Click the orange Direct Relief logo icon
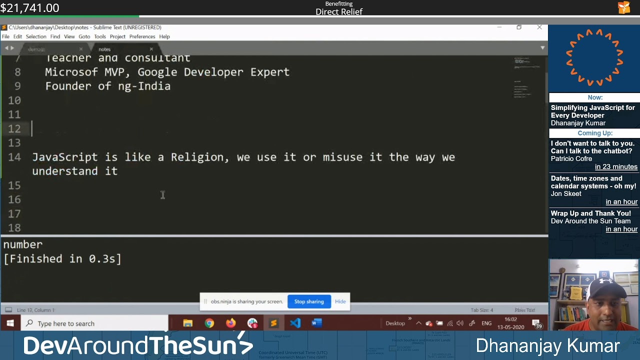Screen dimensions: 640x360 click(623, 7)
